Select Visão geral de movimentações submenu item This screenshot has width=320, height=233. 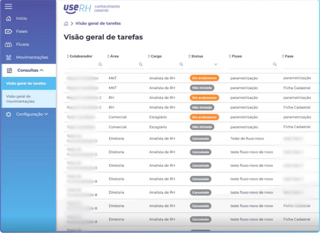(29, 99)
